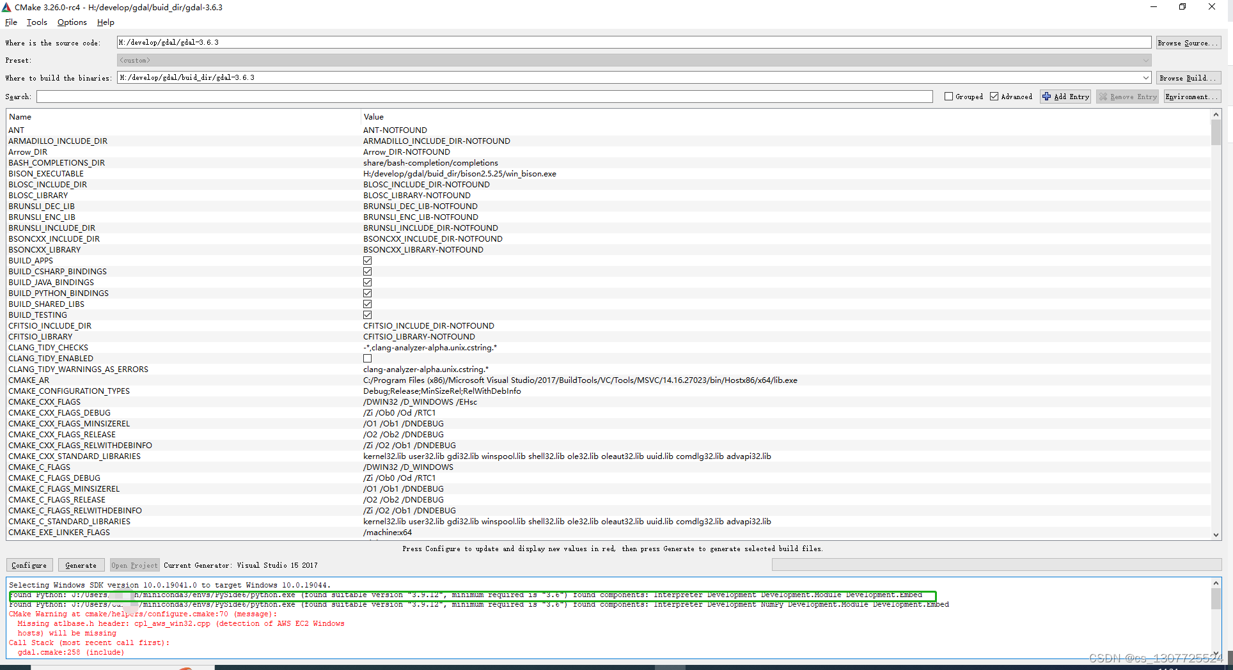Uncheck BUILD_APPS option
The image size is (1233, 670).
pyautogui.click(x=367, y=261)
